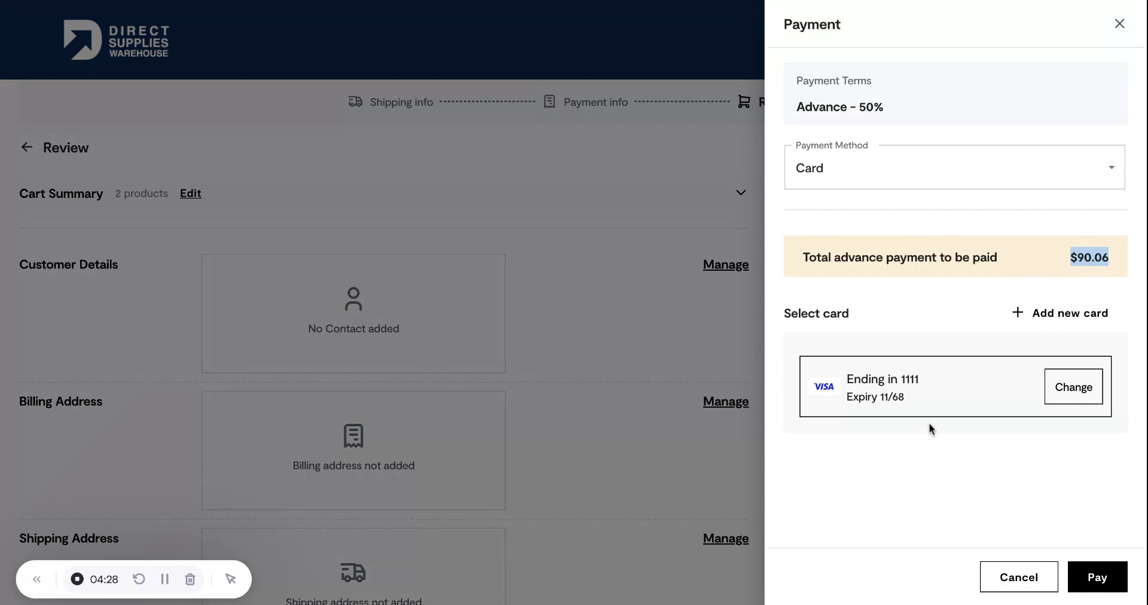Click Cancel in the Payment panel
The image size is (1148, 605).
(x=1018, y=576)
